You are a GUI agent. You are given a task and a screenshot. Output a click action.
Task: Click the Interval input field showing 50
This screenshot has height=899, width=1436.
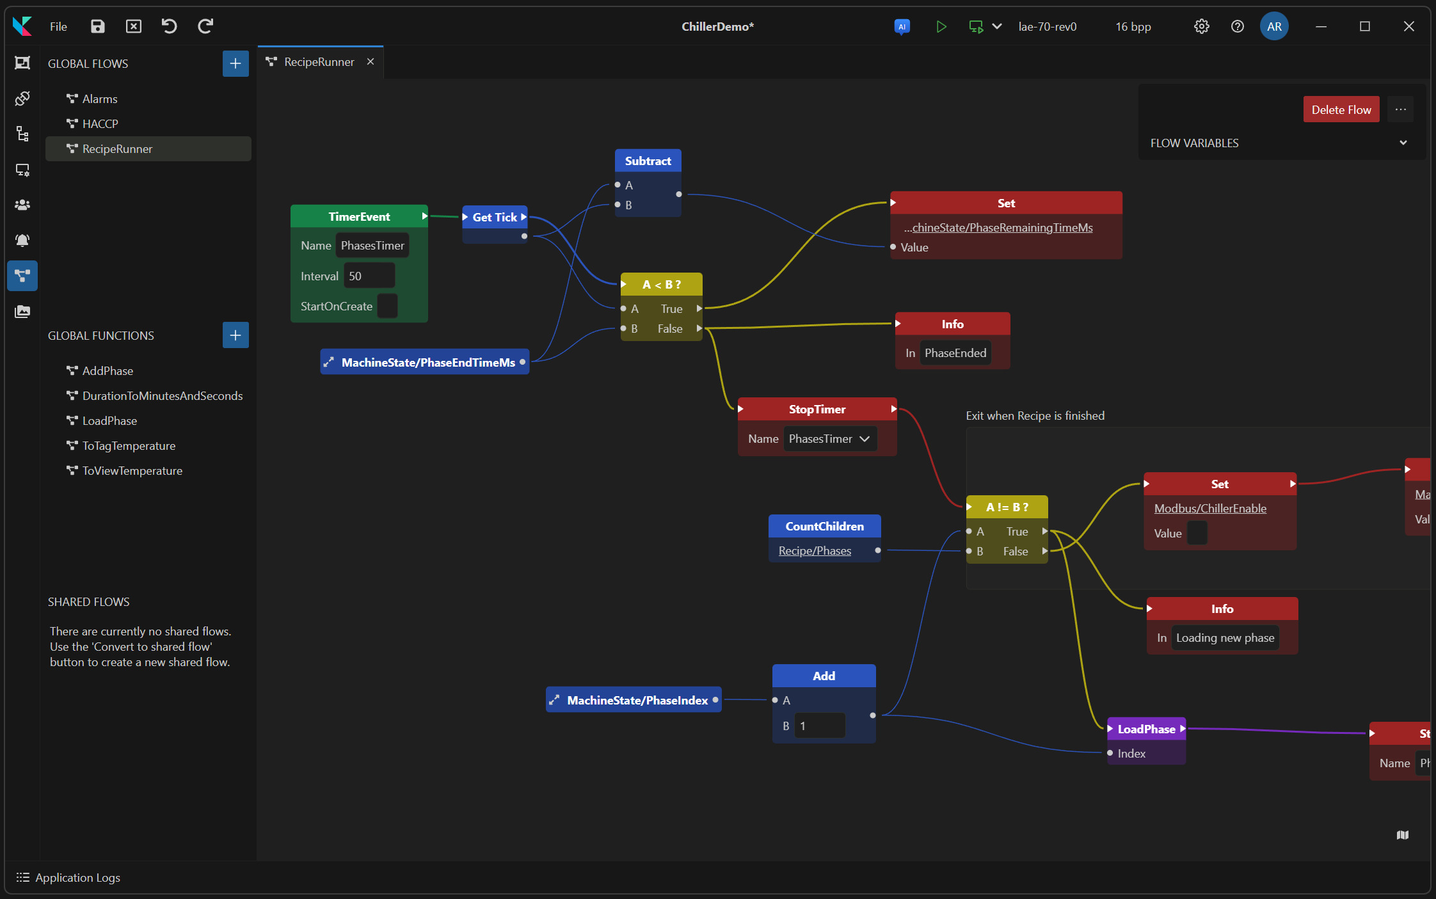[369, 276]
